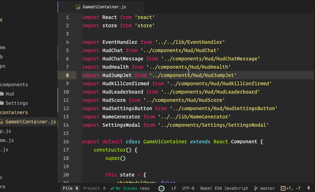Screen dimensions: 315x192
Task: Click 'HudChatMessage' identifier on line 6
Action: click(x=123, y=59)
